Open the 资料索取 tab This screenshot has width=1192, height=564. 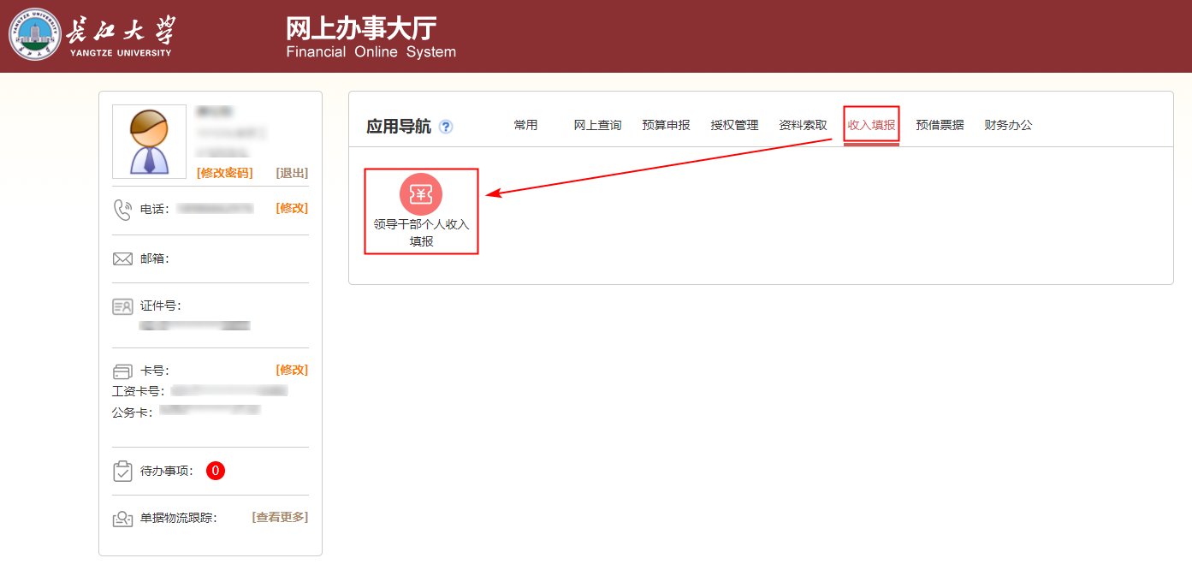tap(803, 125)
